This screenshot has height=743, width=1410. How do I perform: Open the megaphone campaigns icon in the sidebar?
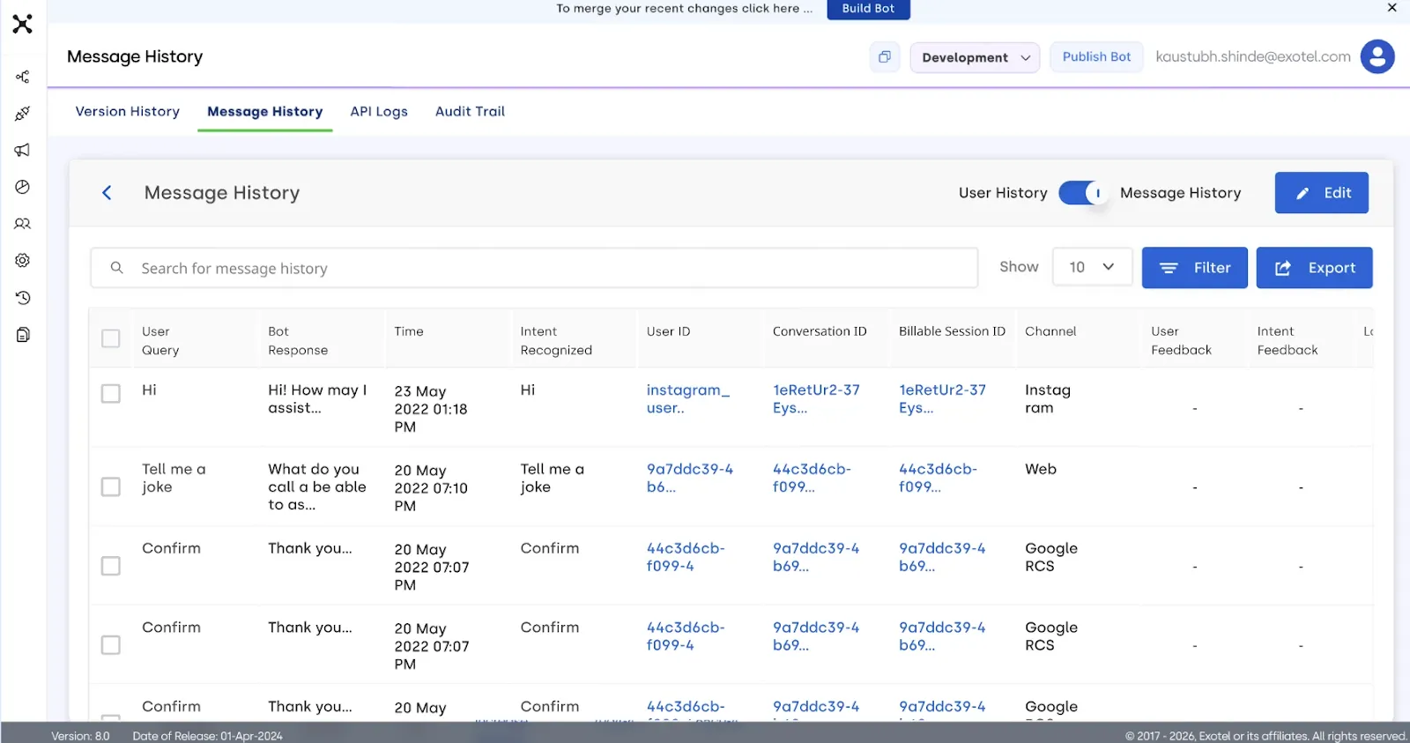(23, 150)
